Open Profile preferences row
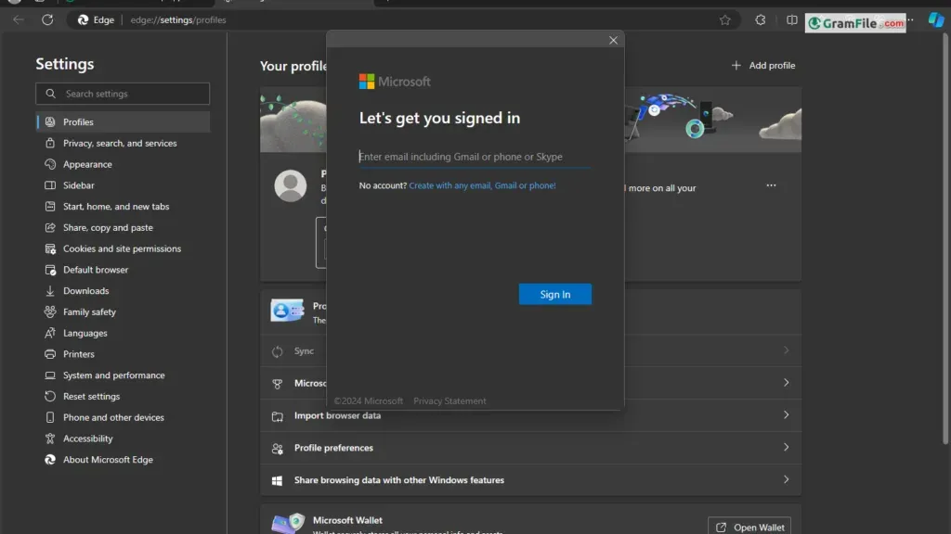The image size is (951, 534). click(x=530, y=448)
